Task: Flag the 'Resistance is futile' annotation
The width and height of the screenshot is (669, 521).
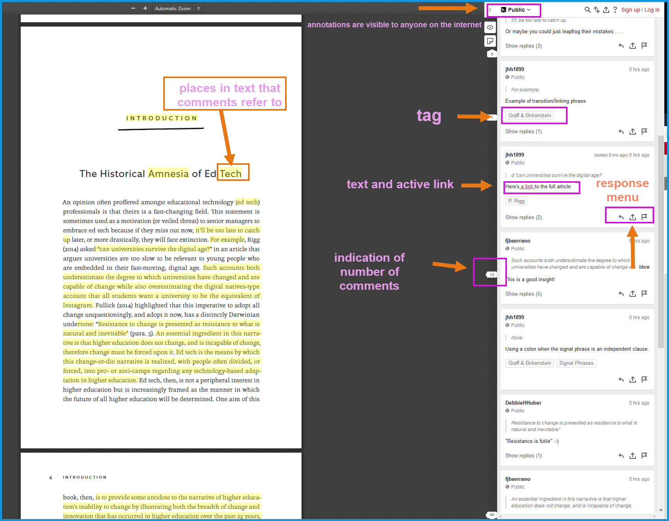Action: tap(644, 456)
